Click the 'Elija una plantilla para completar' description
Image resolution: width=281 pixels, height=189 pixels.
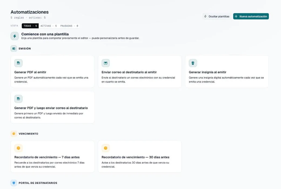80,38
